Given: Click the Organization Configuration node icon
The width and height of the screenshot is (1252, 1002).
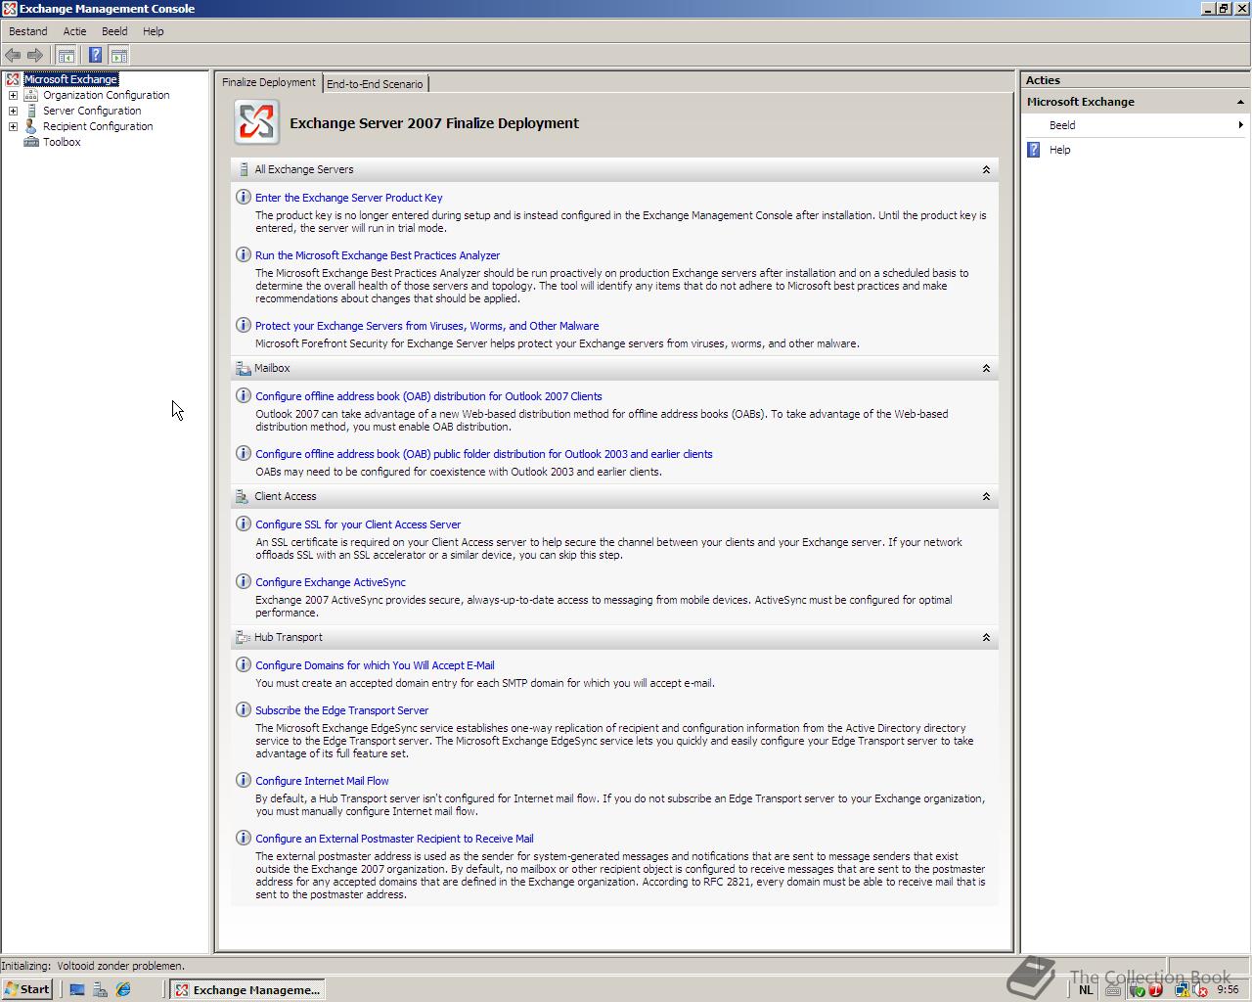Looking at the screenshot, I should (x=31, y=95).
